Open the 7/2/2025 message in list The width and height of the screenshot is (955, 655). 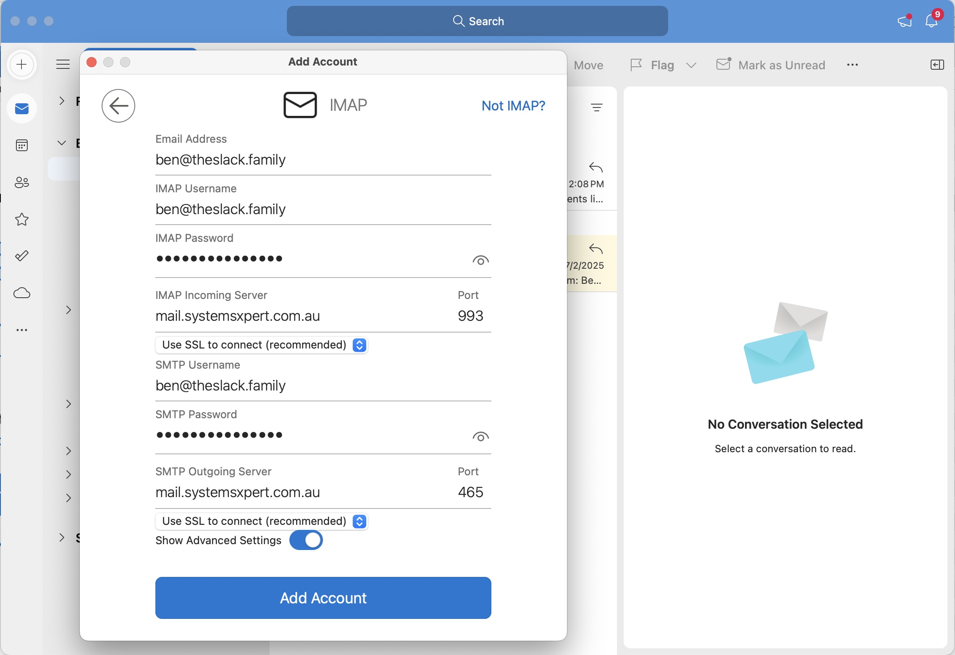point(592,264)
